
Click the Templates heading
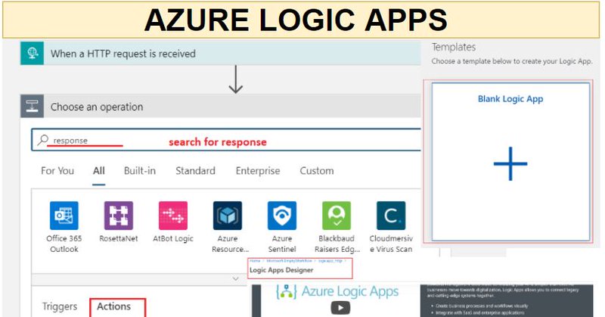pyautogui.click(x=453, y=47)
